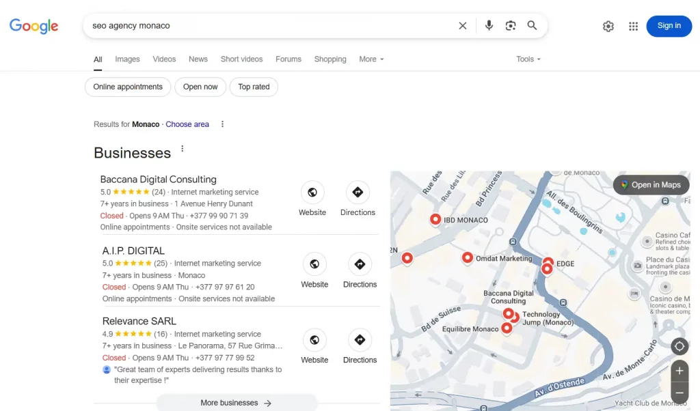
Task: Open Baccana Digital Consulting website globe icon
Action: click(312, 192)
